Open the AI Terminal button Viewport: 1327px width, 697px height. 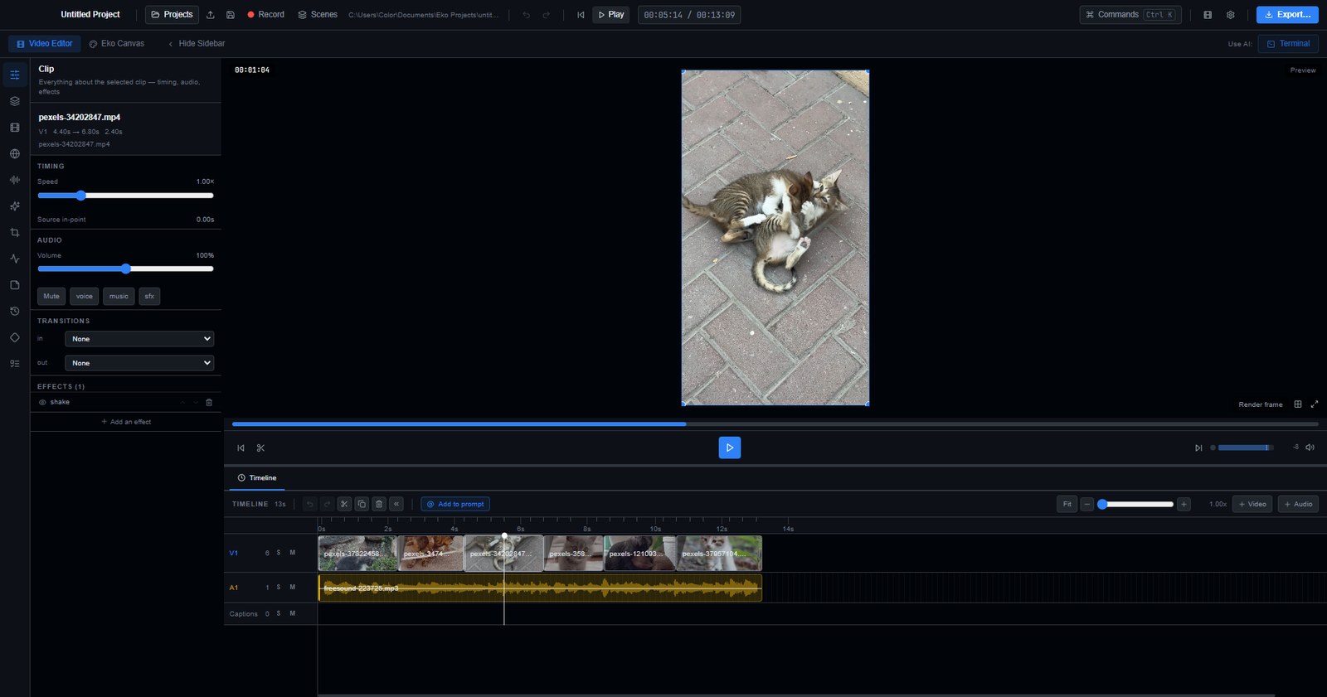pyautogui.click(x=1288, y=44)
